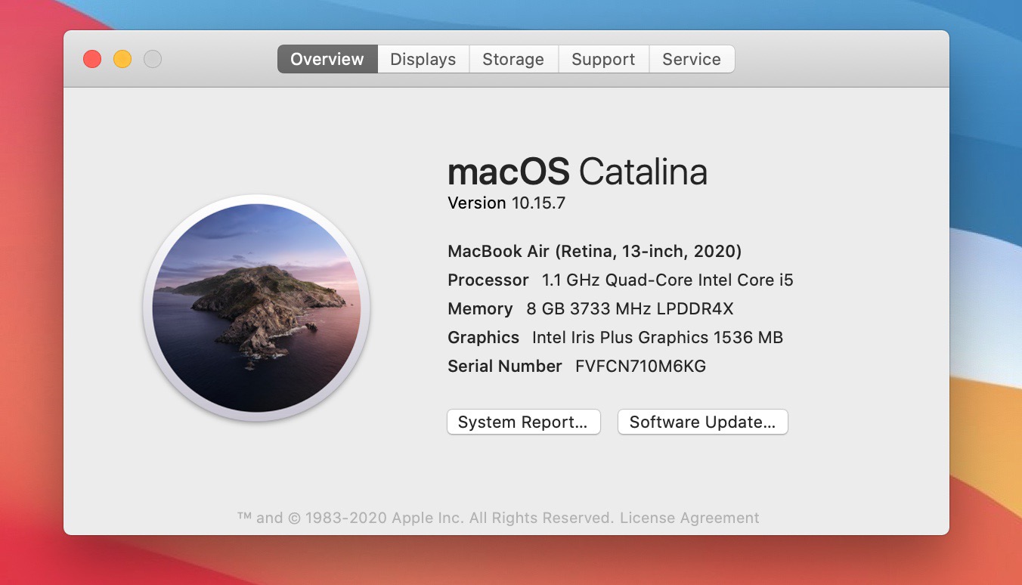Close the About This Mac window
Screen dimensions: 1022x585
click(92, 59)
